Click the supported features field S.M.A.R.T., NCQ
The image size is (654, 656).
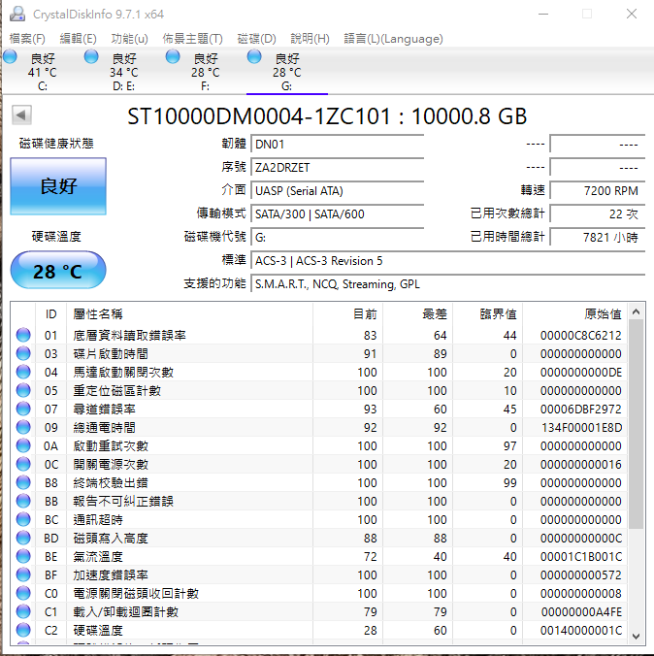[x=447, y=284]
